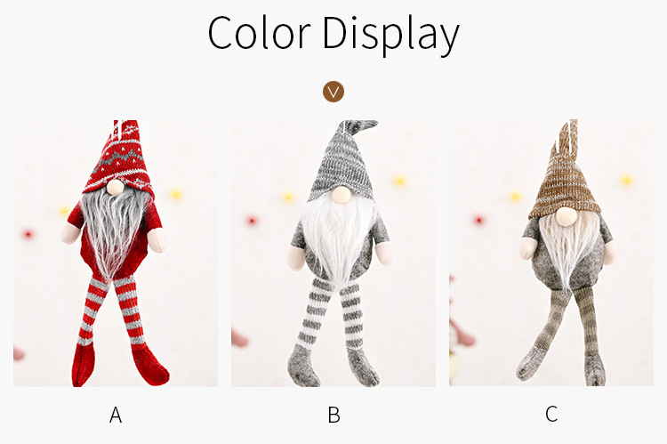Select the brown-hat gnome photo C
The height and width of the screenshot is (444, 667).
click(551, 253)
